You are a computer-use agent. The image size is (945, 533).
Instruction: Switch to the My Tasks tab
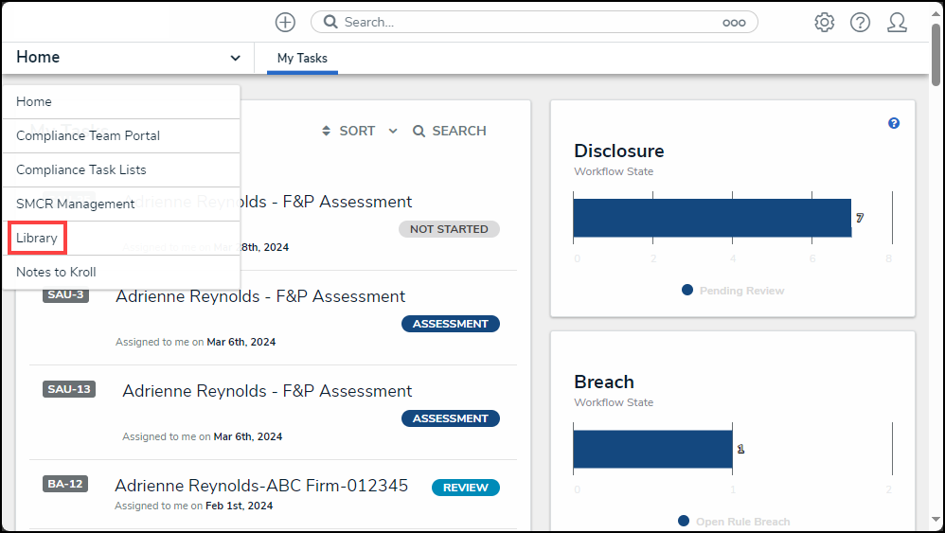302,58
